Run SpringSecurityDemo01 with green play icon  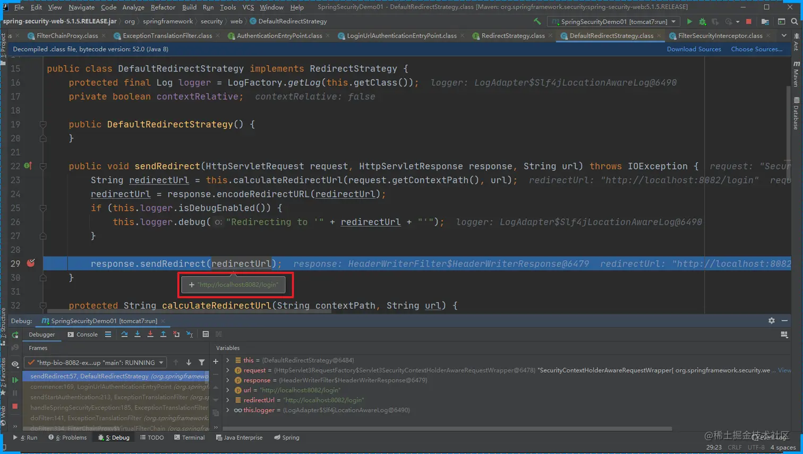pos(689,21)
